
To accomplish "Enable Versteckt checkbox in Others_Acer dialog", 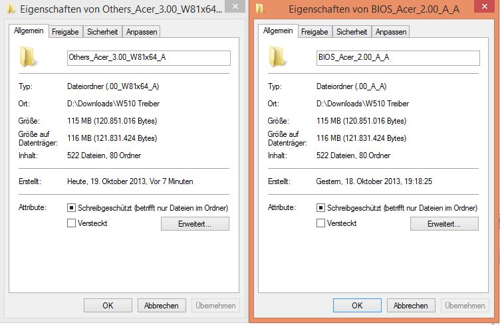I will click(72, 223).
